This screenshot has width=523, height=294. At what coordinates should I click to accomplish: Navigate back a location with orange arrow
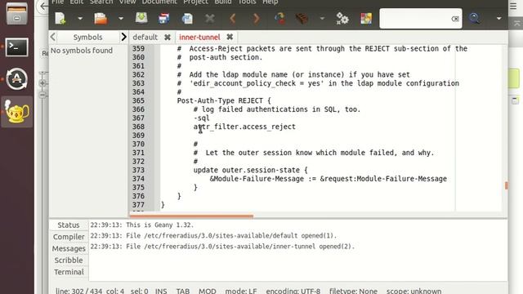click(x=233, y=18)
